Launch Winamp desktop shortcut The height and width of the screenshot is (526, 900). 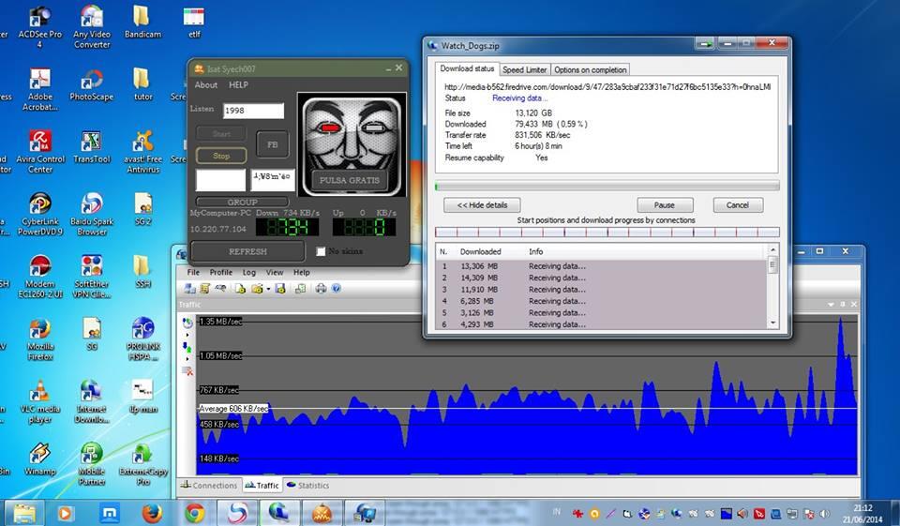39,459
